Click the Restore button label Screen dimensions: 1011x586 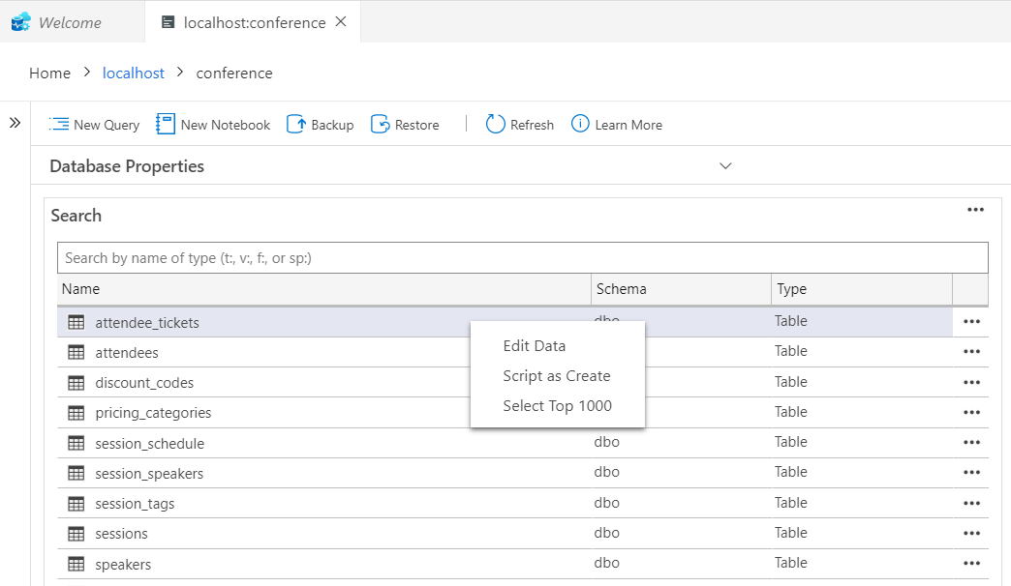coord(417,125)
